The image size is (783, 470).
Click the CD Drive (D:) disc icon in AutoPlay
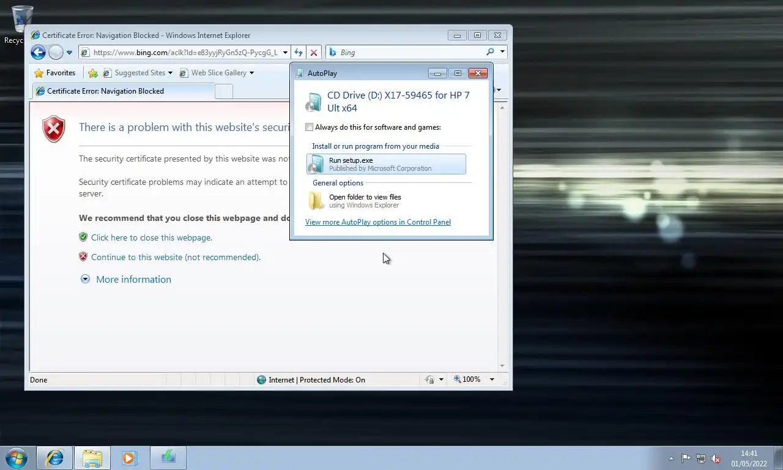tap(314, 102)
